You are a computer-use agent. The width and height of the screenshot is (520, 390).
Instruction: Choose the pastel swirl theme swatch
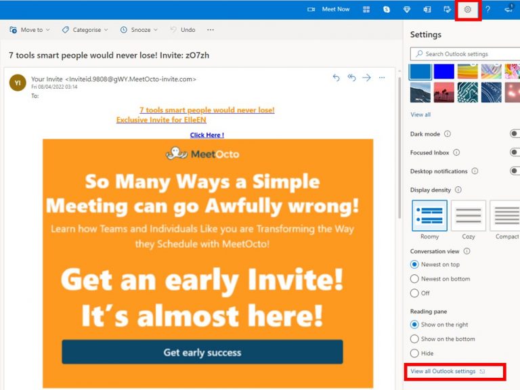tap(491, 72)
